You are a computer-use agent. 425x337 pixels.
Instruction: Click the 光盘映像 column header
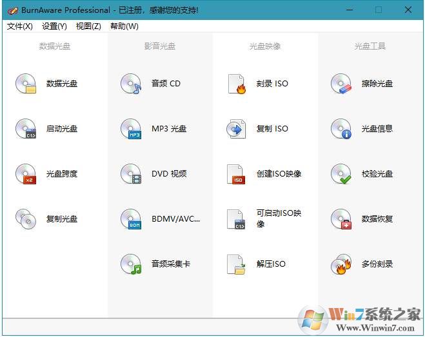(265, 46)
